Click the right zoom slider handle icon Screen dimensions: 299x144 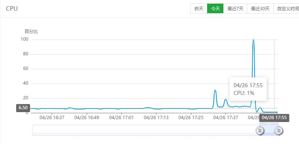[278, 131]
